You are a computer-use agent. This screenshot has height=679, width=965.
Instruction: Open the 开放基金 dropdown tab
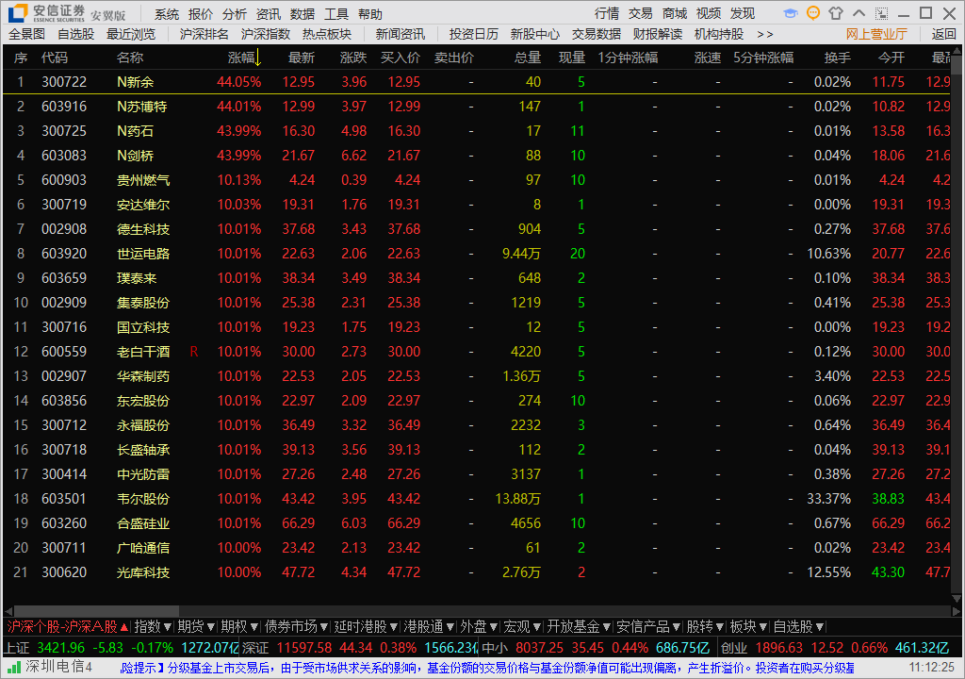click(x=579, y=626)
